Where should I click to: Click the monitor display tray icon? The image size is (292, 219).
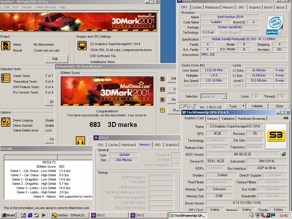(268, 216)
